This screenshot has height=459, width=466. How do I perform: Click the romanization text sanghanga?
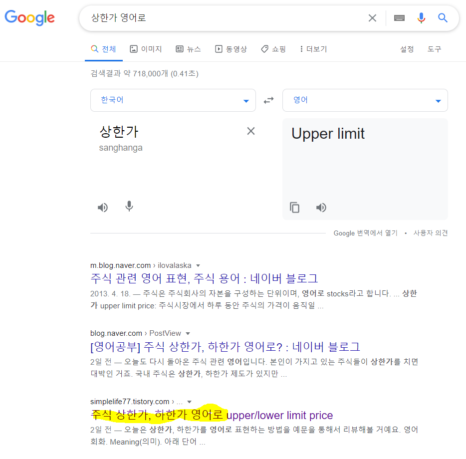[121, 148]
